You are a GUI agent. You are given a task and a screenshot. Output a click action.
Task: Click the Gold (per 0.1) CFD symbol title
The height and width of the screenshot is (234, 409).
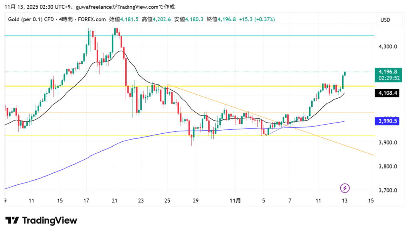32,19
